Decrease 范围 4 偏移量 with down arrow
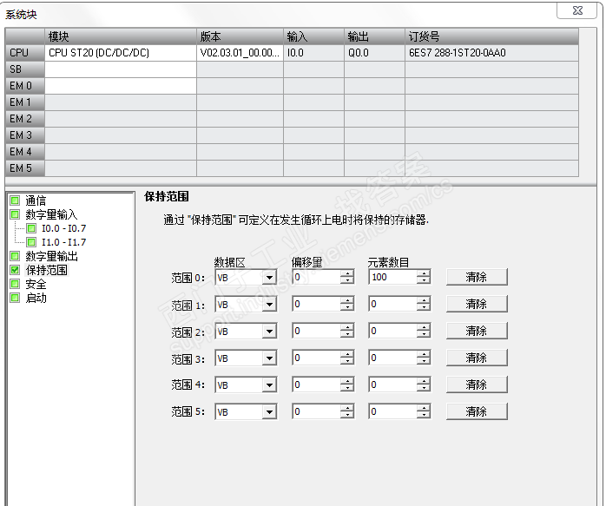Viewport: 606px width, 506px height. (x=347, y=388)
